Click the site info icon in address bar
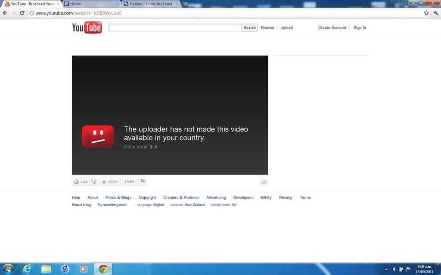This screenshot has width=441, height=275. 32,13
